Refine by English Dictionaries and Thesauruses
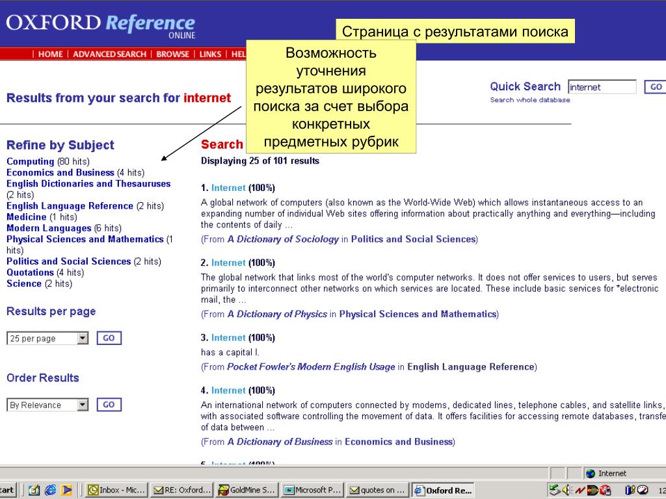This screenshot has height=499, width=666. [88, 184]
